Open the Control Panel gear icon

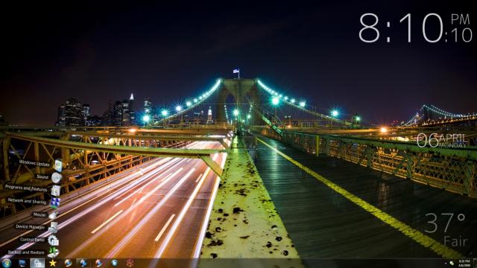coord(53,240)
